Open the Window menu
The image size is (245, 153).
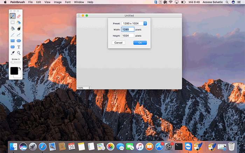pos(79,2)
